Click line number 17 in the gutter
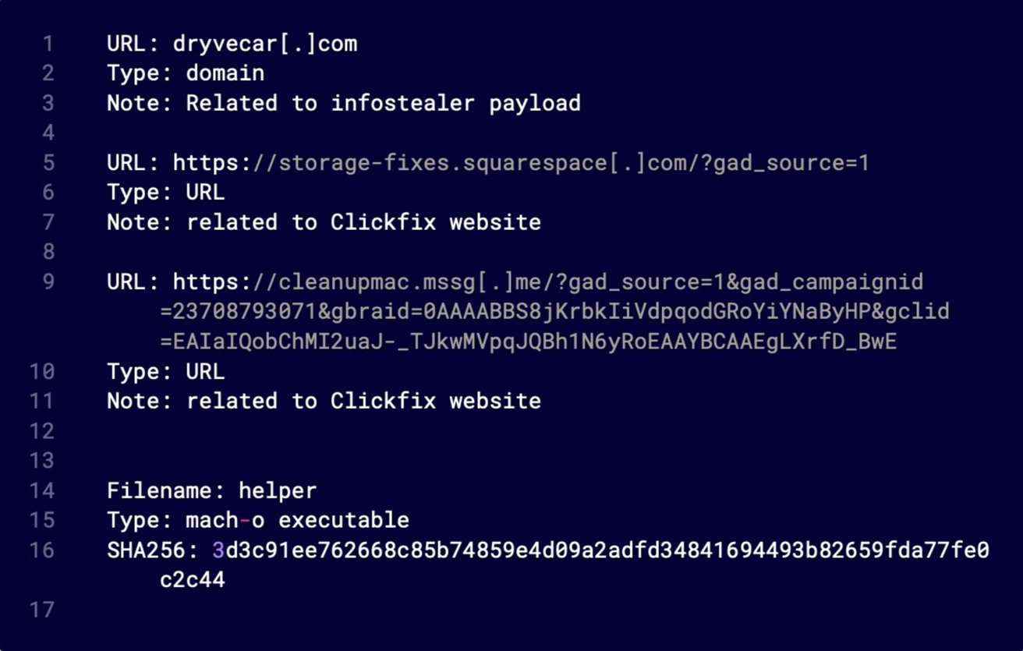Image resolution: width=1023 pixels, height=651 pixels. 43,610
